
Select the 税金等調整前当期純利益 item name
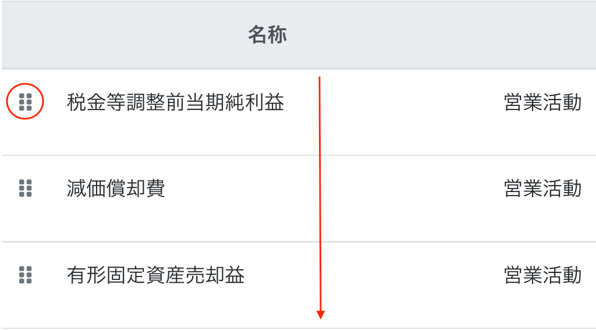tap(175, 103)
